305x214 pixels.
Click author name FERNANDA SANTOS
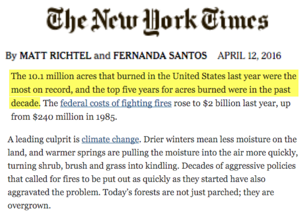160,56
